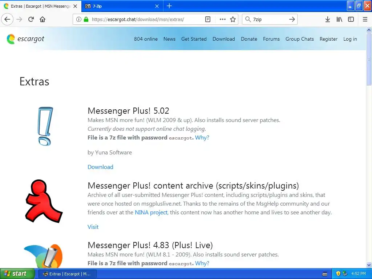This screenshot has width=372, height=279.
Task: Open the browser home page
Action: pos(43,19)
